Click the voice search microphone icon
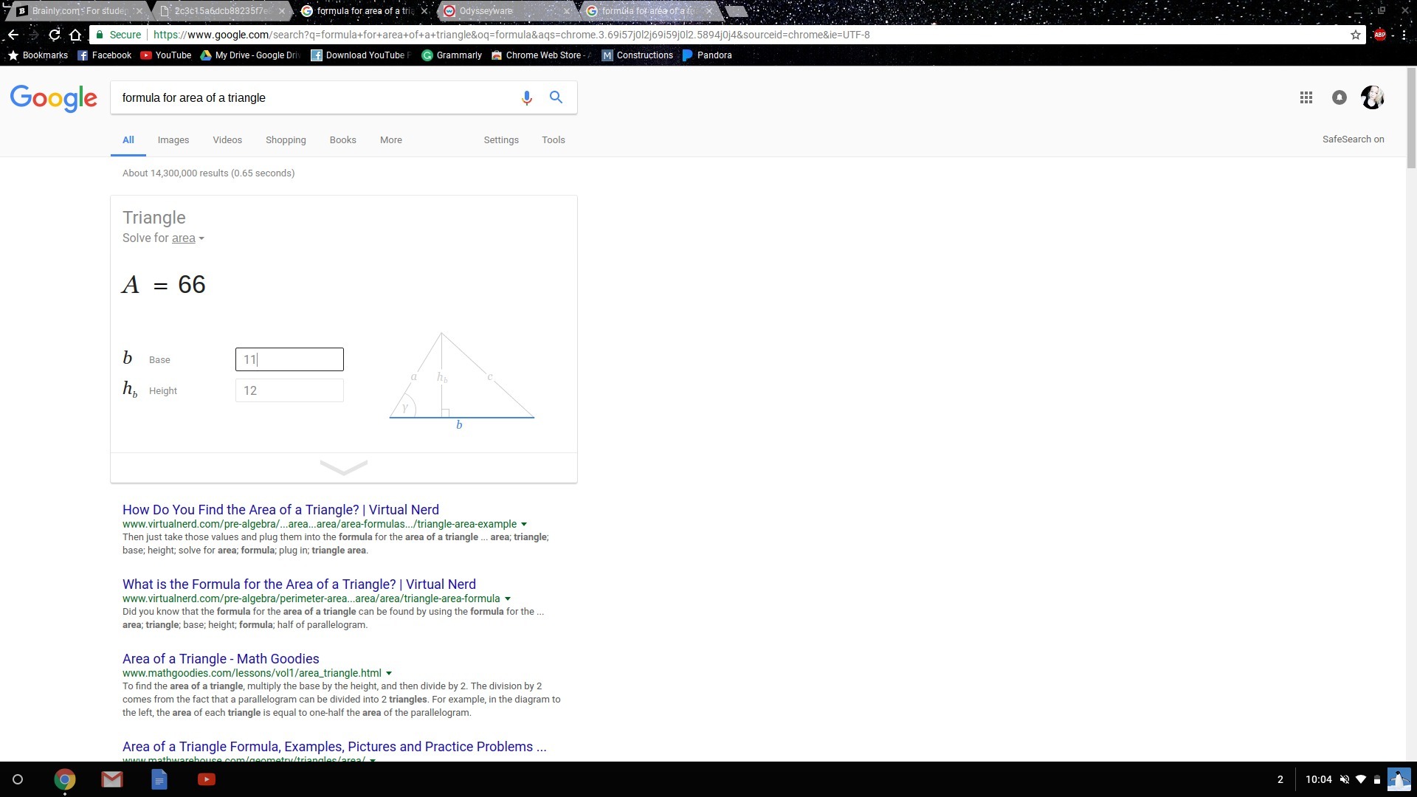The height and width of the screenshot is (797, 1417). tap(526, 97)
